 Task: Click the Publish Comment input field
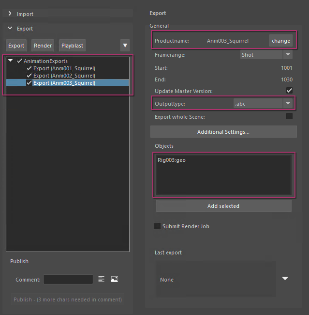tap(68, 280)
